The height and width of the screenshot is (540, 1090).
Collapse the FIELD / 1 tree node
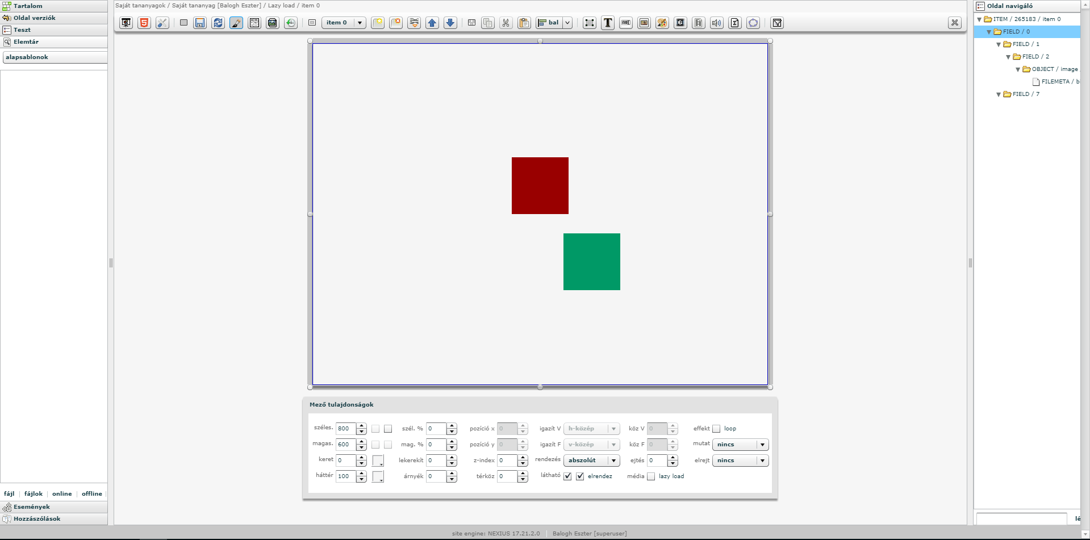(999, 44)
